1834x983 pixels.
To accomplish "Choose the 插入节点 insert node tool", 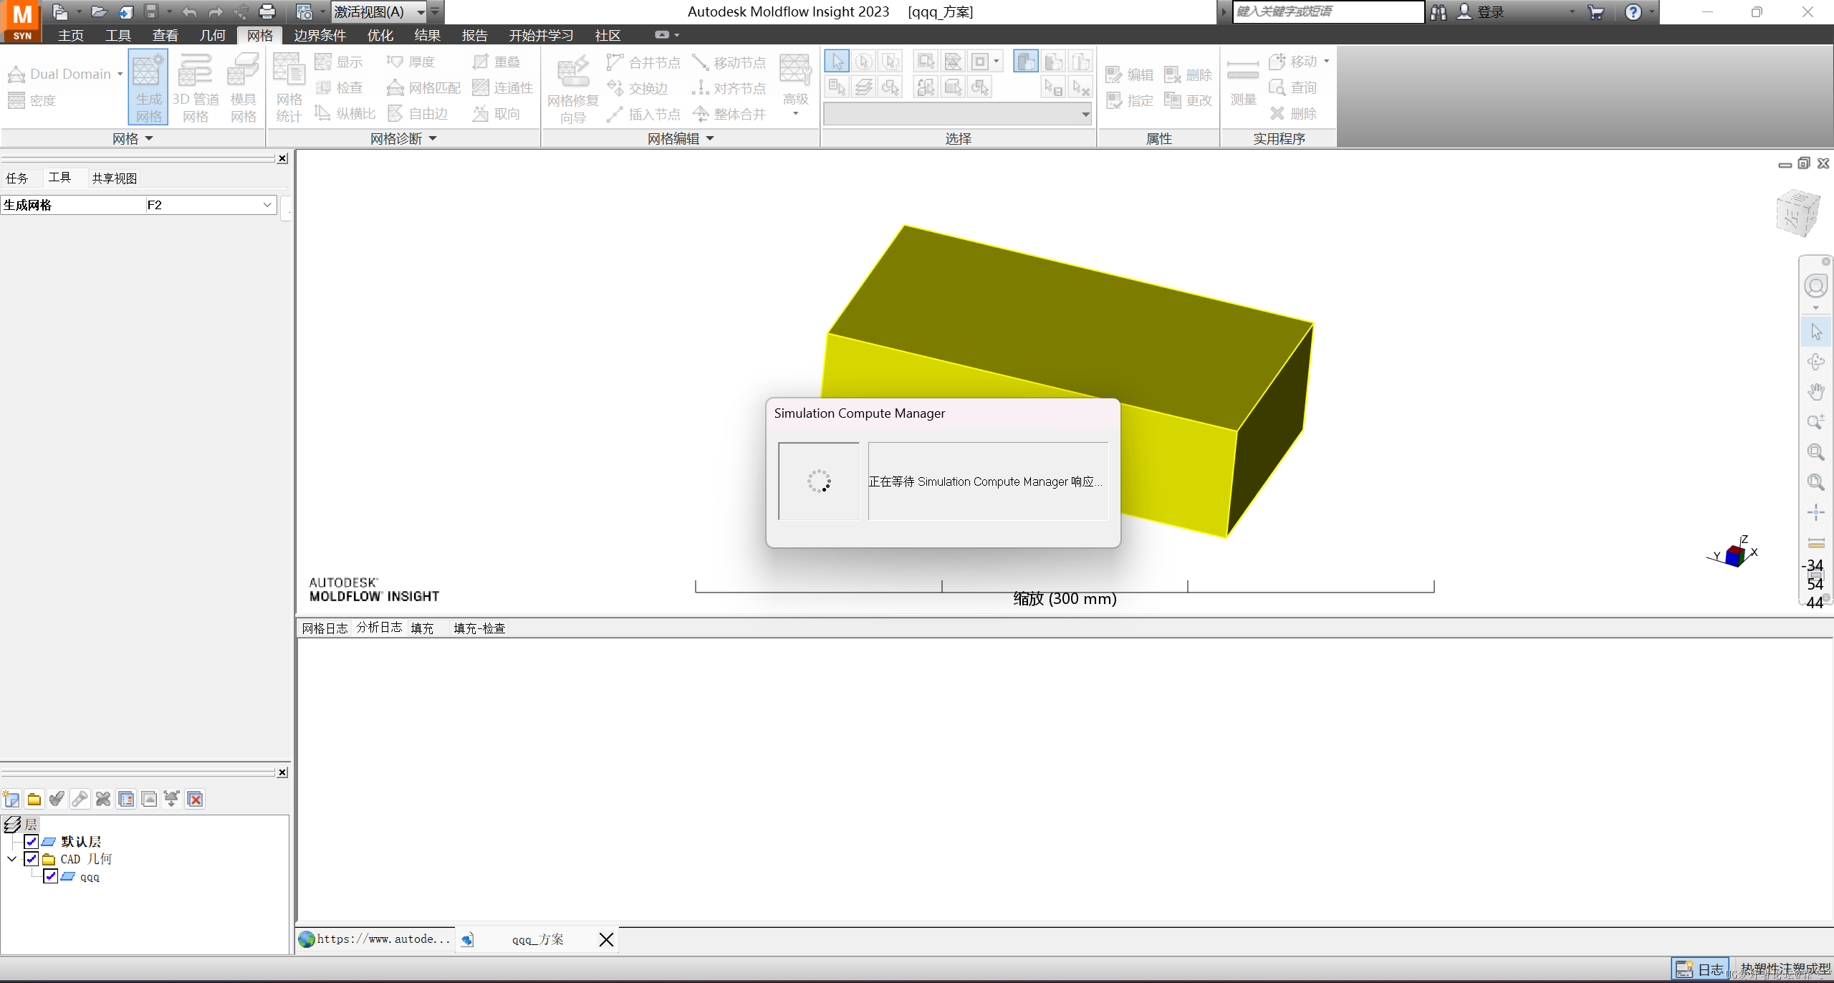I will 643,114.
